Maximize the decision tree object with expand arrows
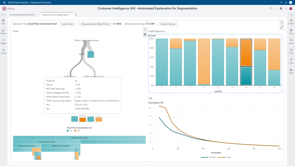The width and height of the screenshot is (295, 166). tap(281, 27)
